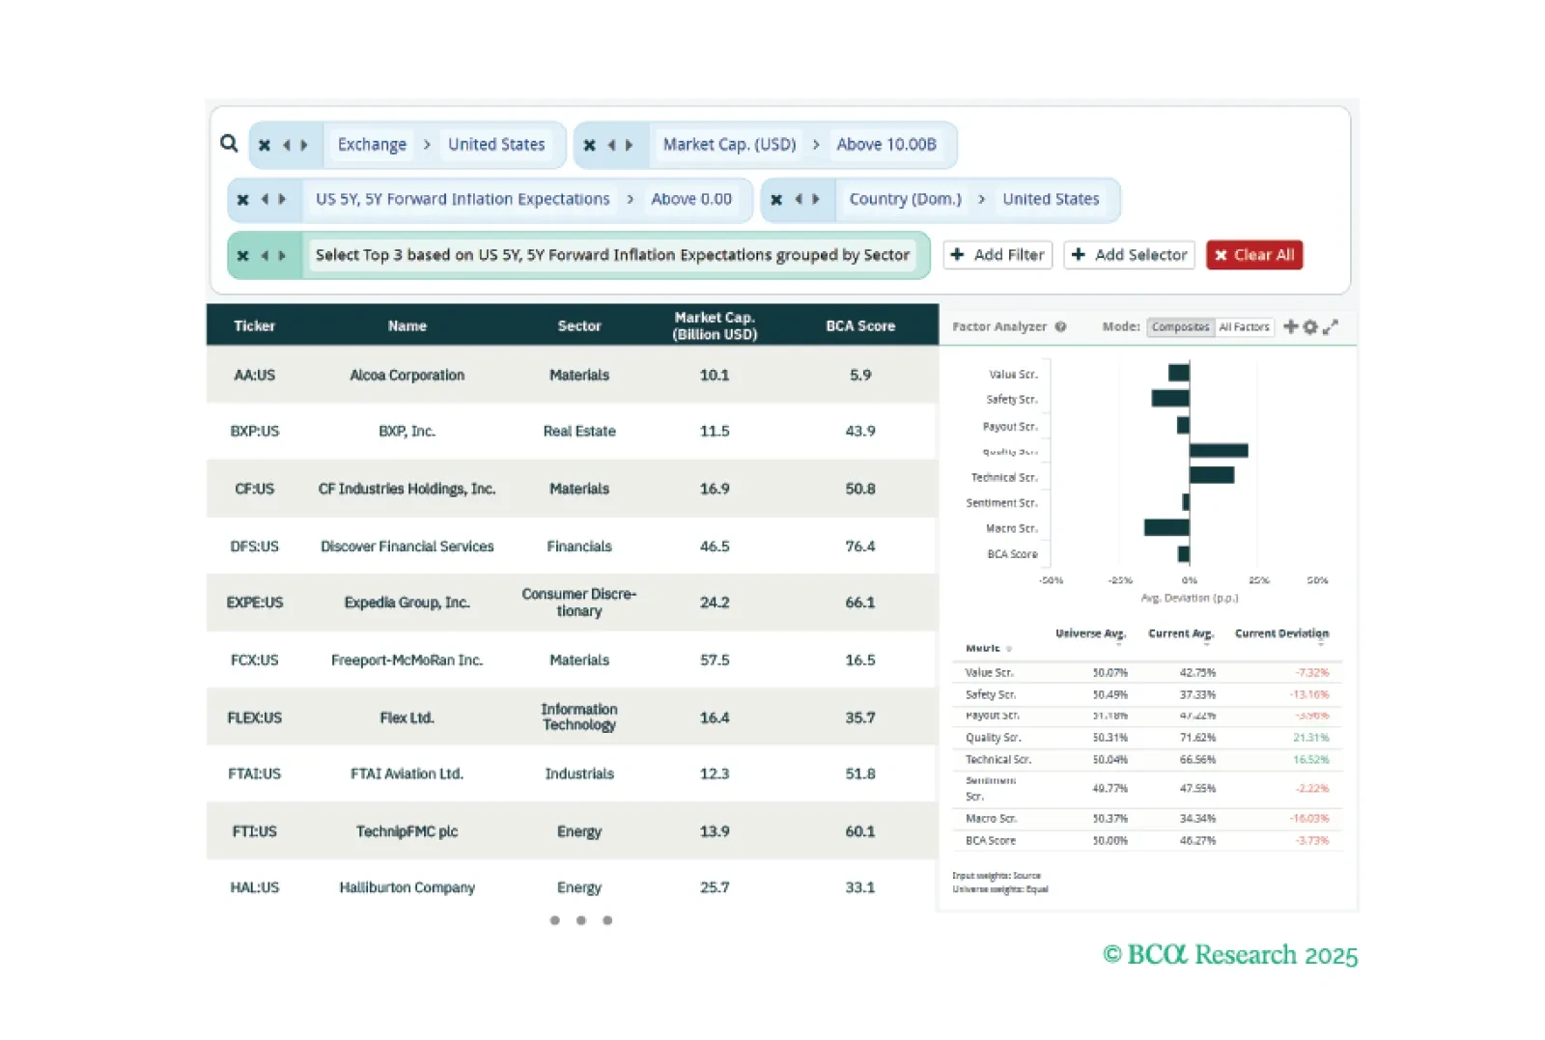Move the Inflation Expectations filter right
This screenshot has width=1545, height=1040.
click(282, 200)
